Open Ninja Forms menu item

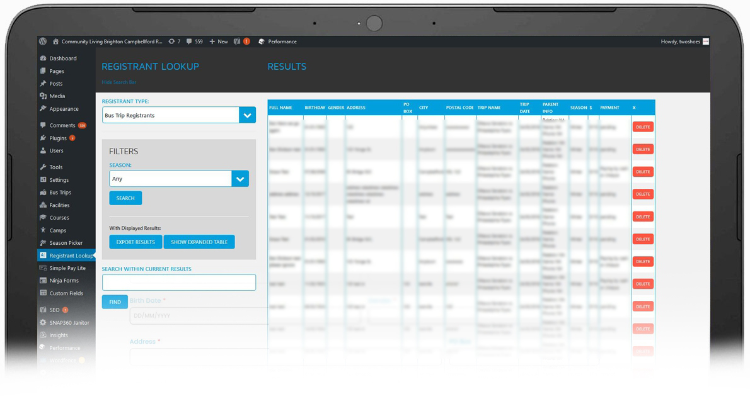click(x=64, y=280)
